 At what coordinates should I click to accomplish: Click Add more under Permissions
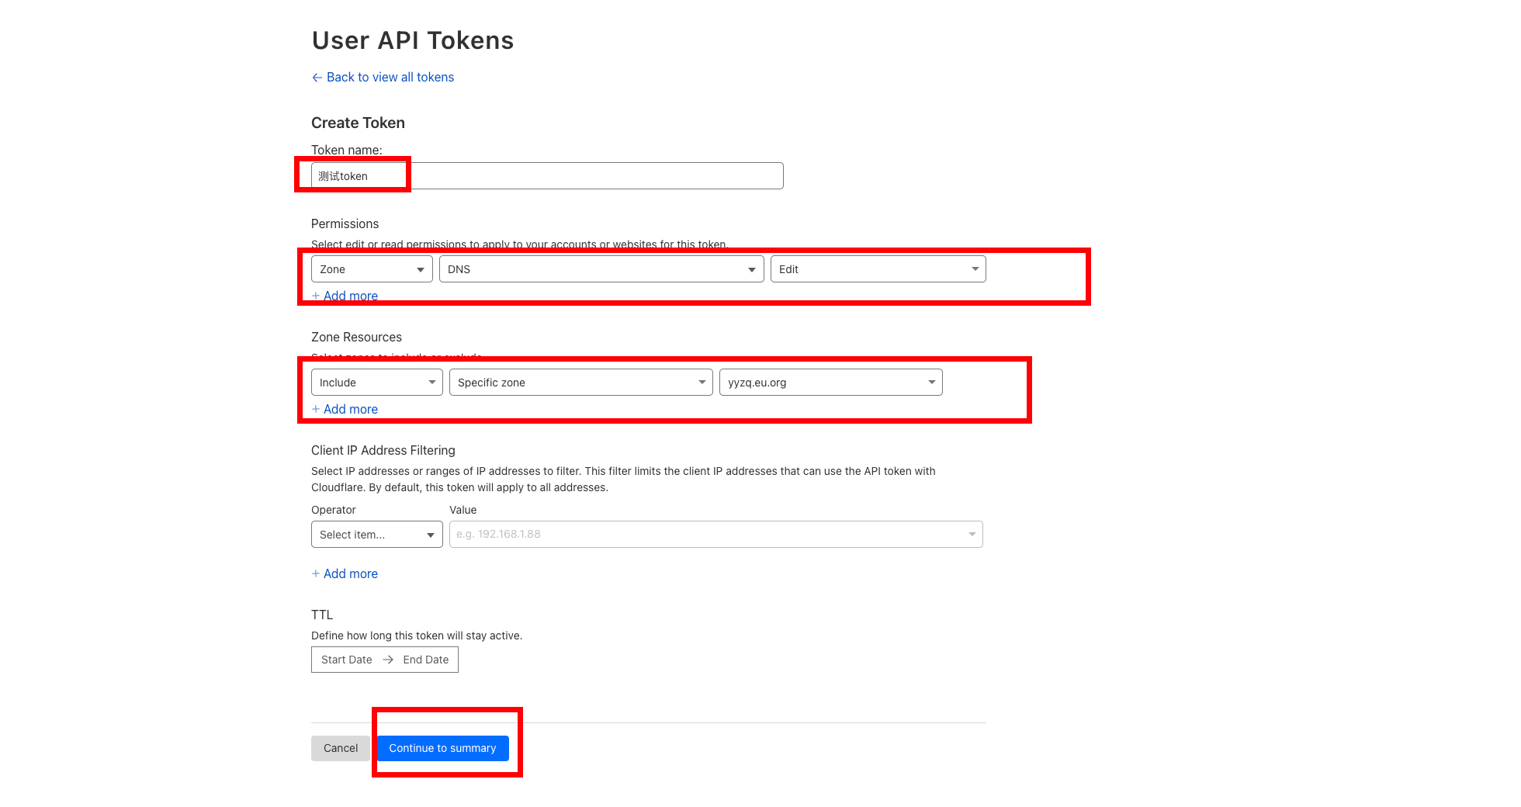pos(350,296)
